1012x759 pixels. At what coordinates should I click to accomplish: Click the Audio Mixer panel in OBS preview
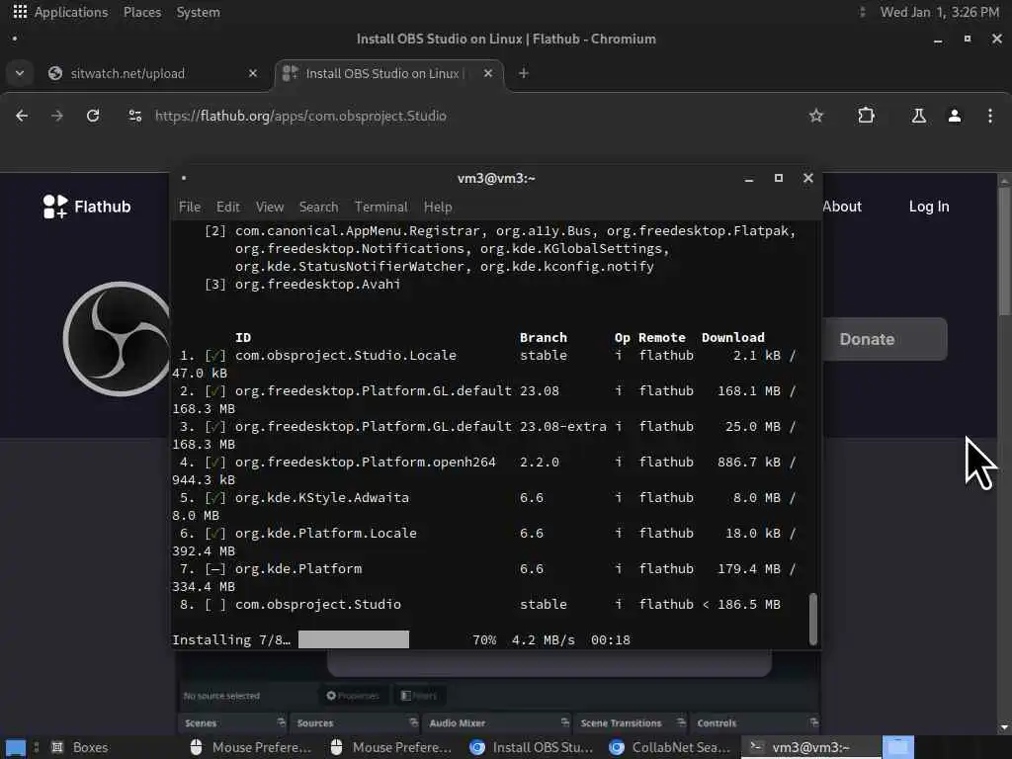(x=498, y=722)
